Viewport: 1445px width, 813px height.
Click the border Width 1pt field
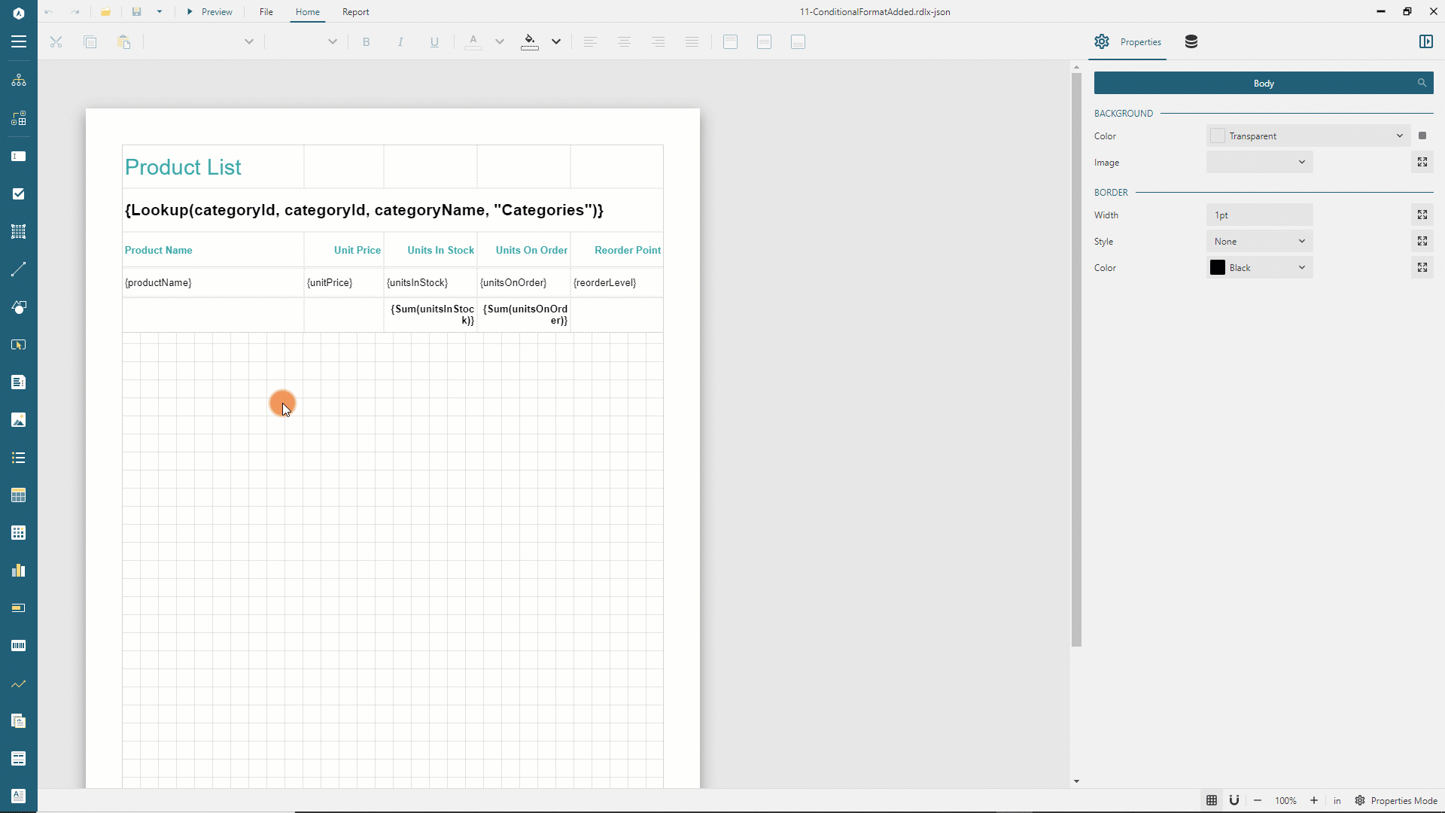tap(1259, 215)
